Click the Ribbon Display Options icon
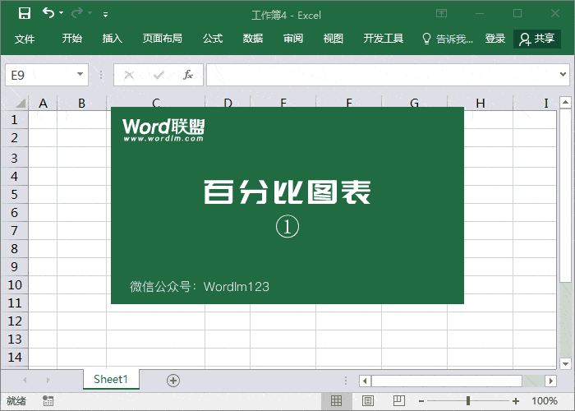 tap(442, 14)
